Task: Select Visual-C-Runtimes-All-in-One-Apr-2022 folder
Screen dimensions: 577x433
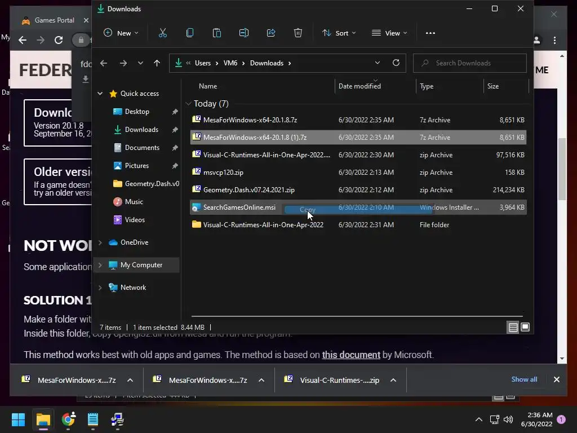Action: click(358, 225)
